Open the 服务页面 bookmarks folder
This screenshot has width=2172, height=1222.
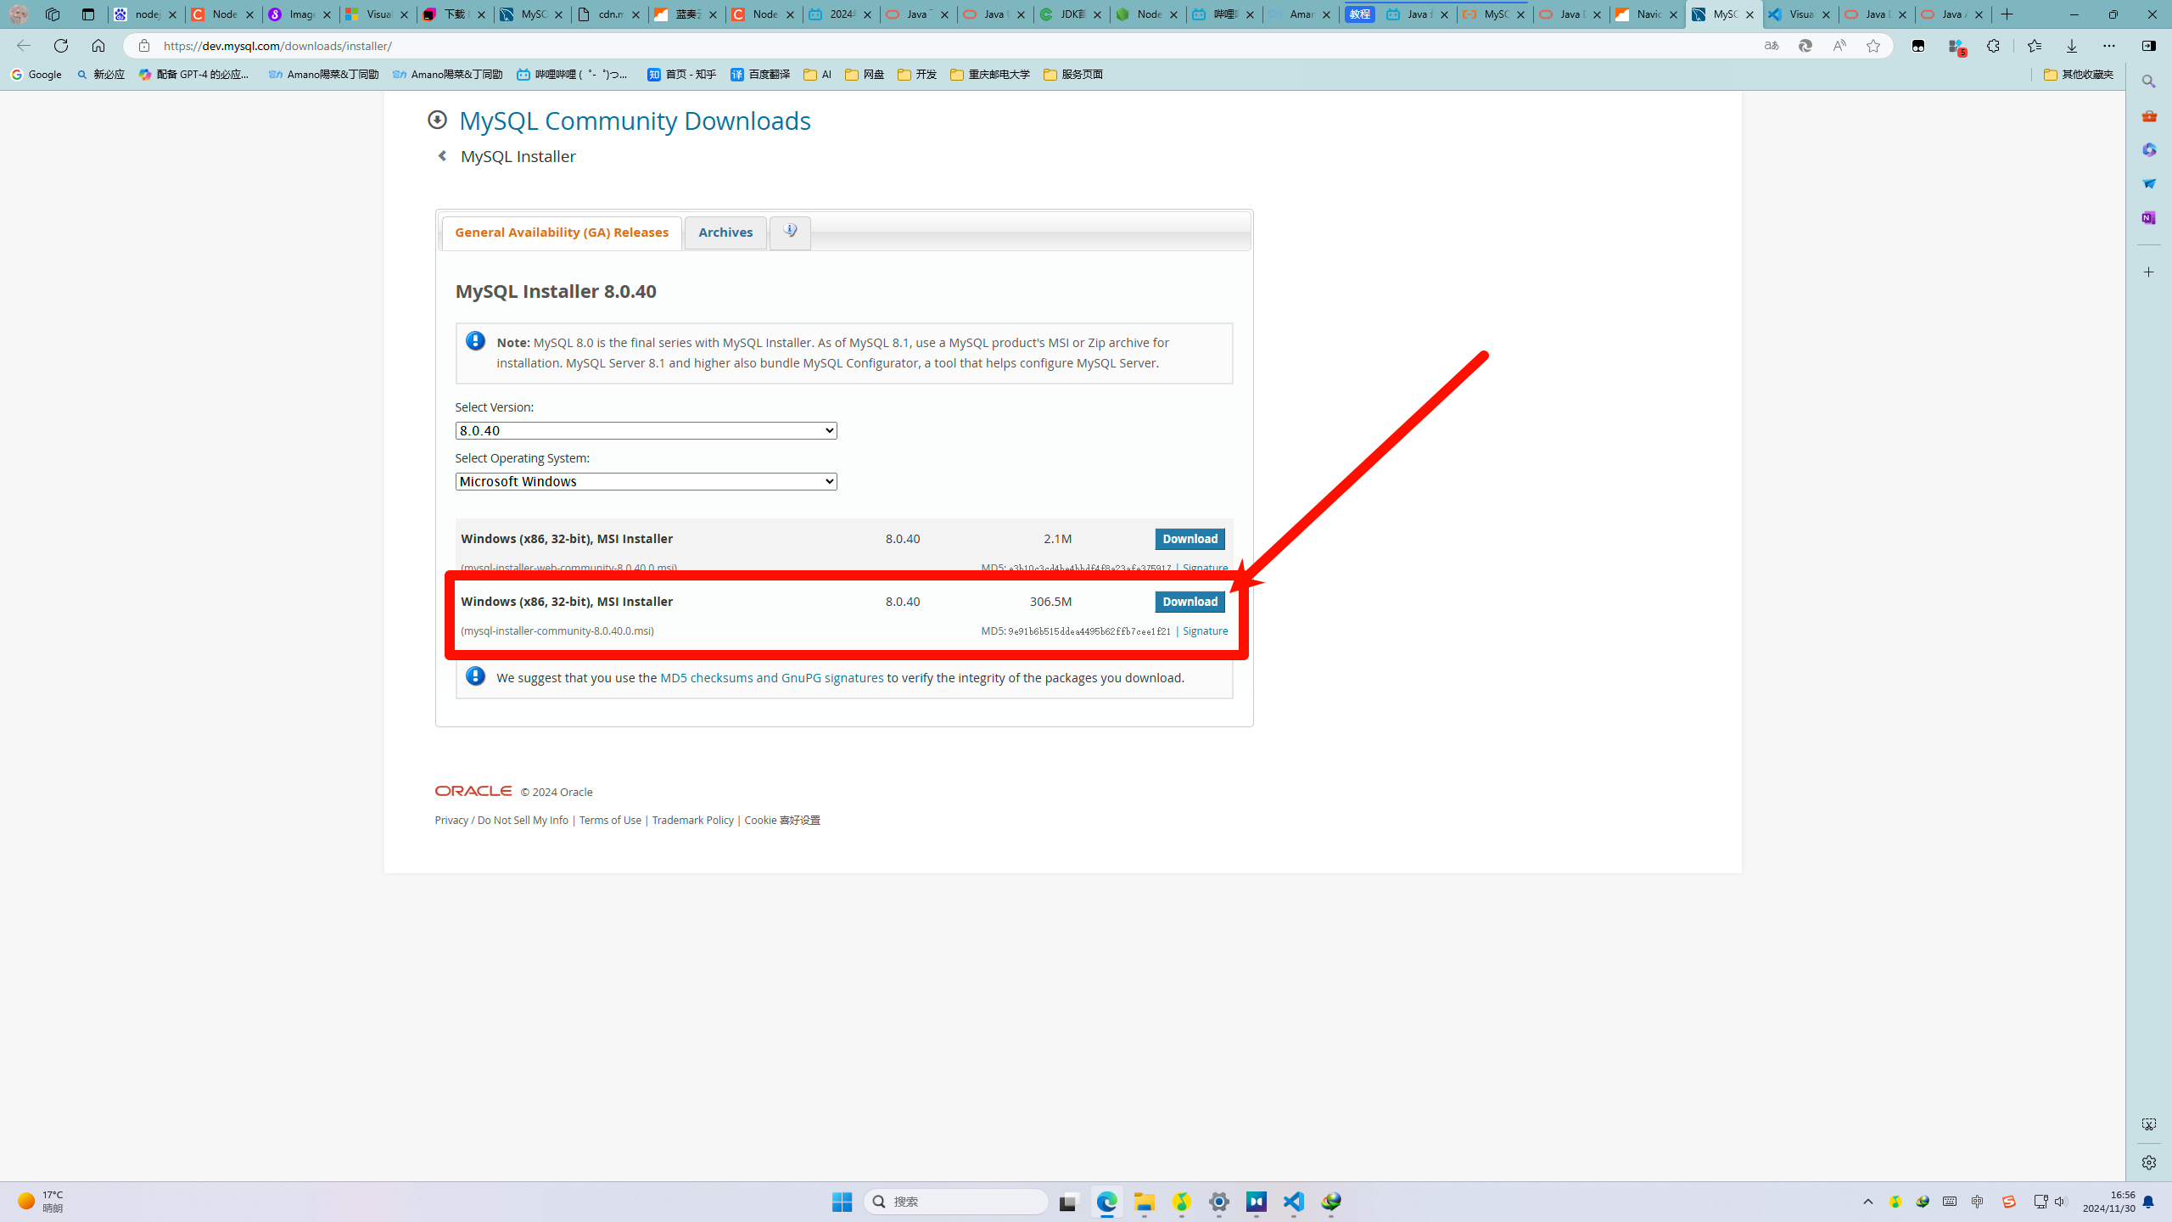pos(1073,75)
